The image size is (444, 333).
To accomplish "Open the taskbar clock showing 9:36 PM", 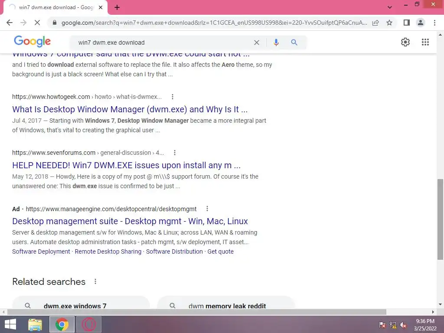I will tap(425, 325).
